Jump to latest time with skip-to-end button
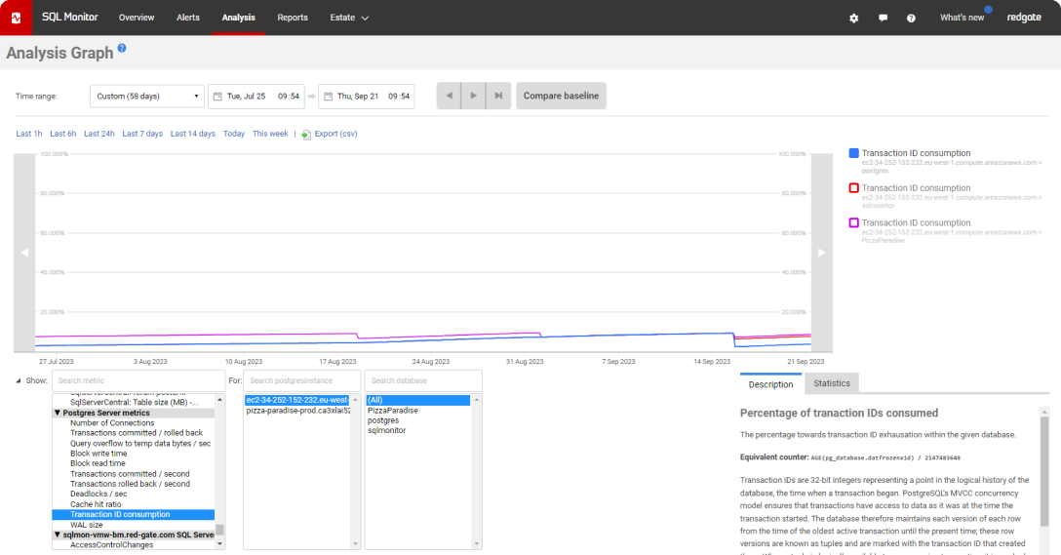 498,96
